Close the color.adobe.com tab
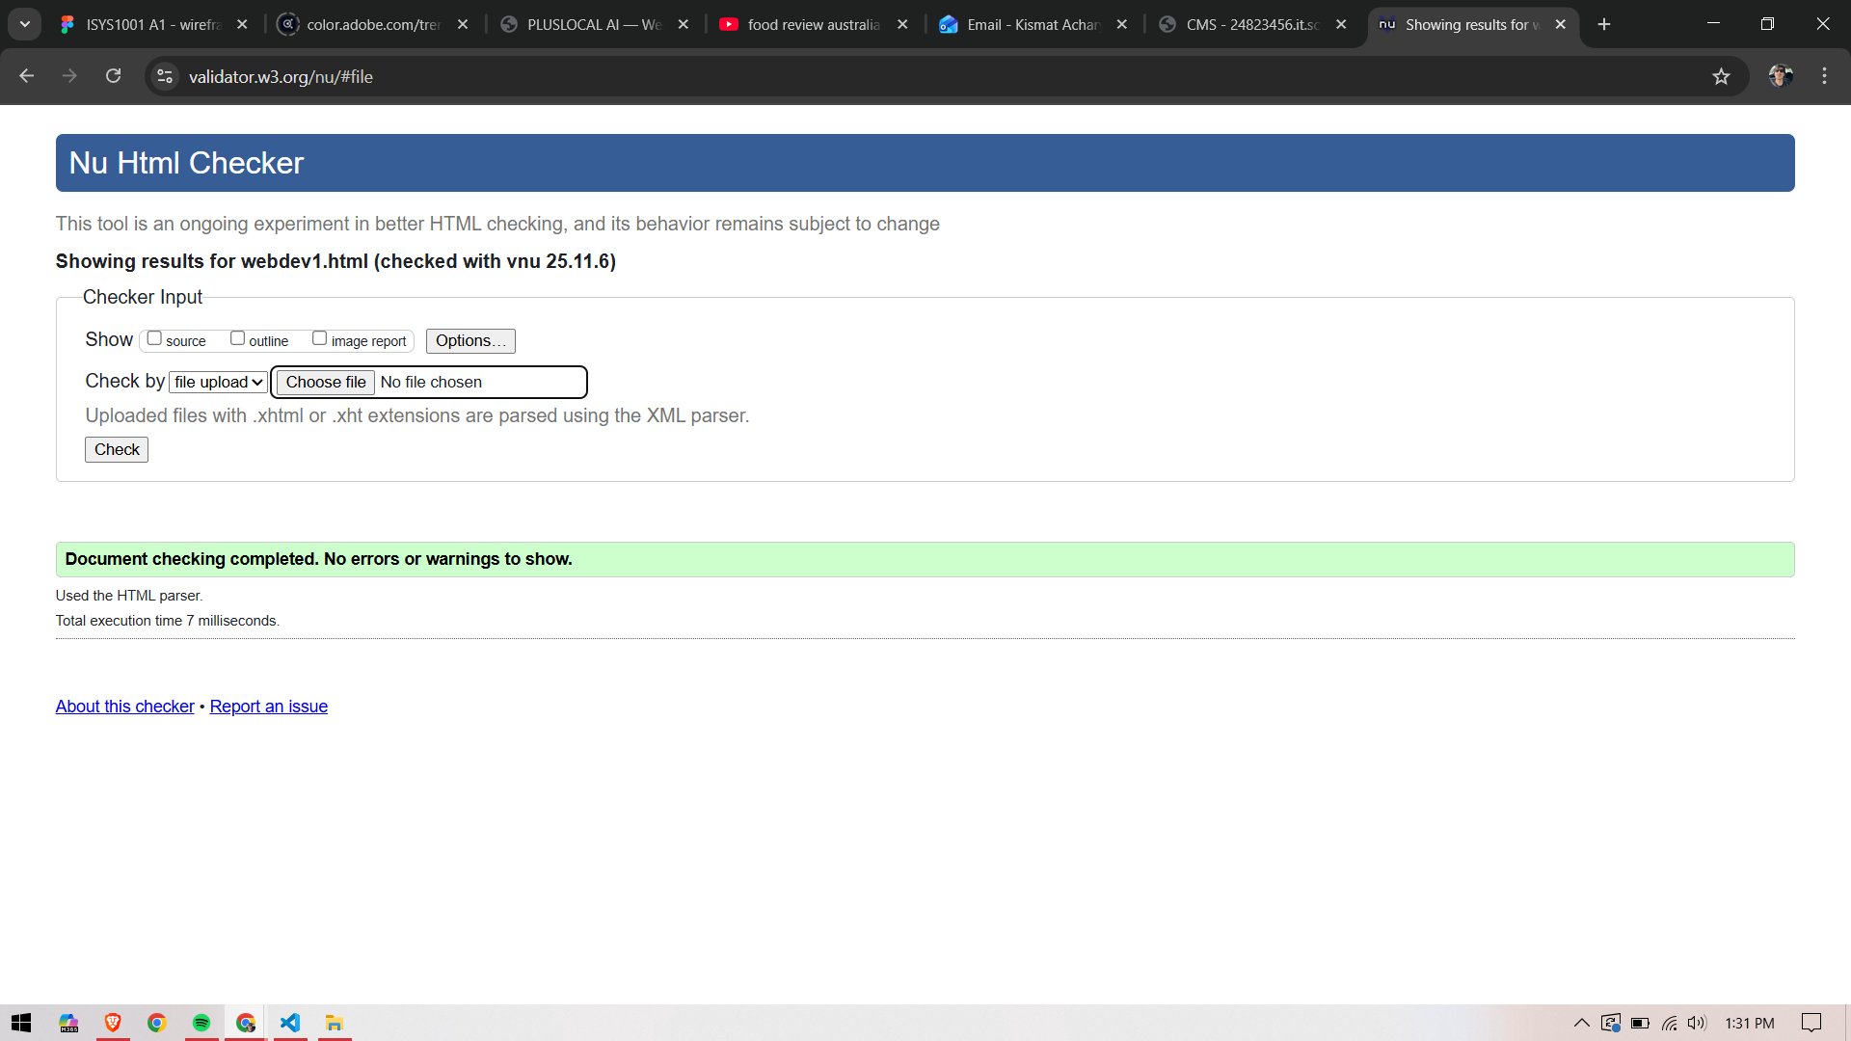 click(x=463, y=25)
